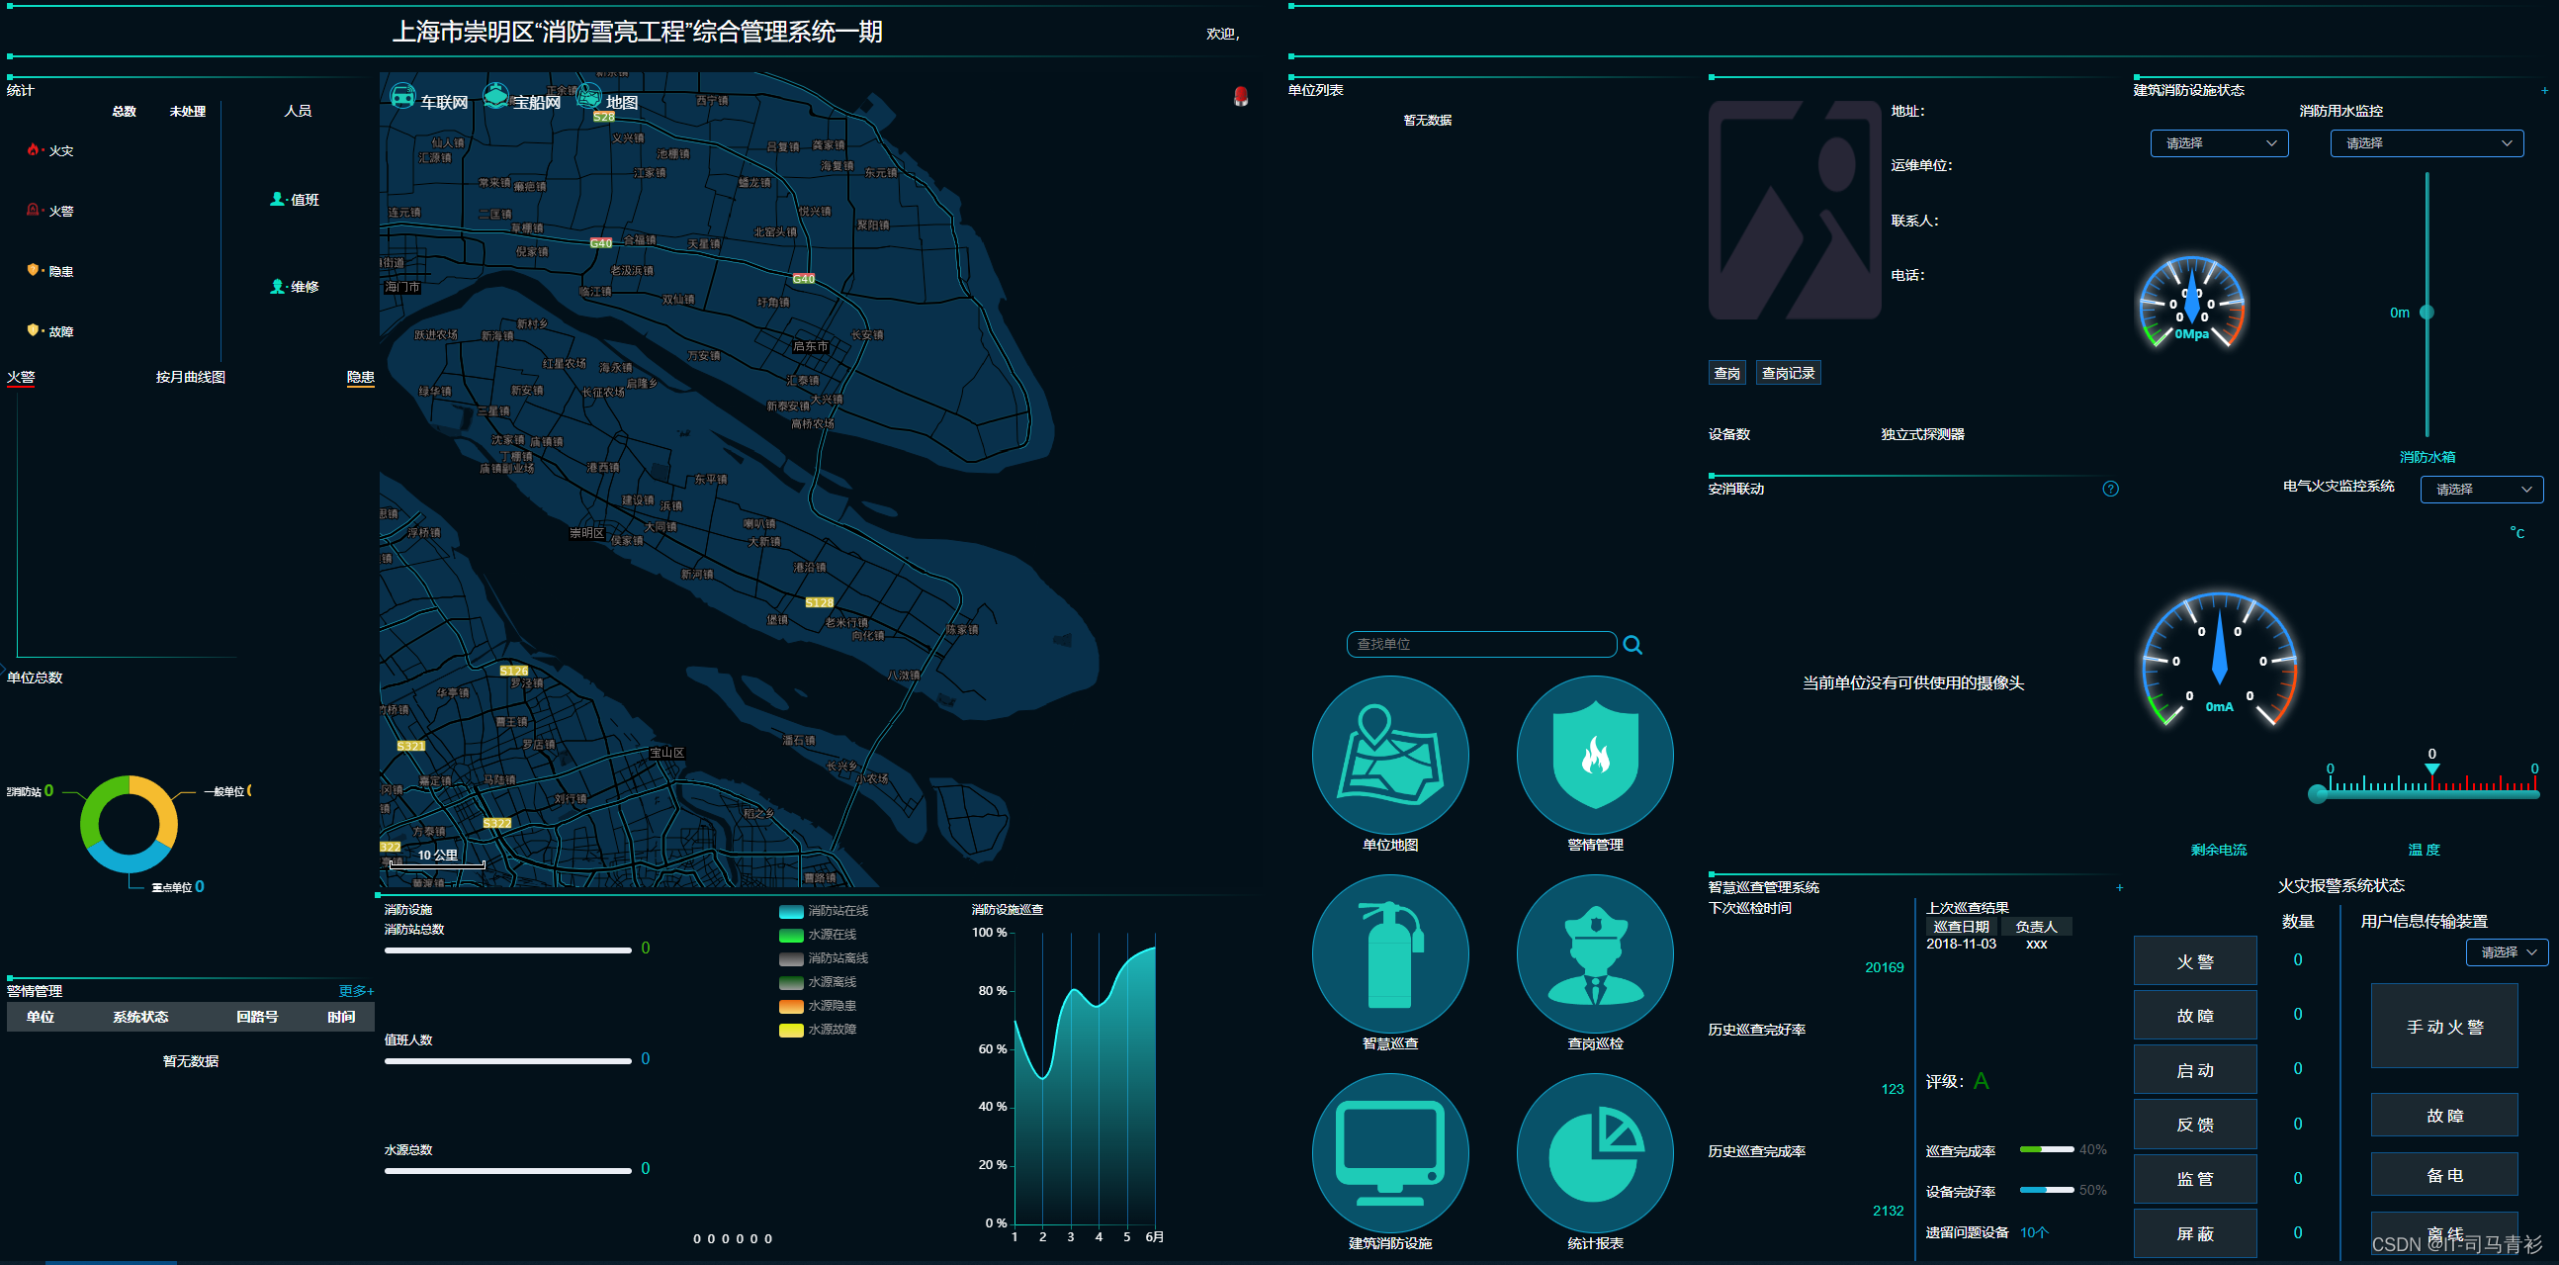Open the 单位地图 map icon
2559x1265 pixels.
pyautogui.click(x=1390, y=755)
